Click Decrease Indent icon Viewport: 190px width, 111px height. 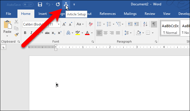tap(130, 24)
